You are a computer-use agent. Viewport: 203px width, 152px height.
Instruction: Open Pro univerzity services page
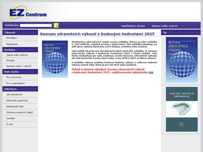[14, 77]
